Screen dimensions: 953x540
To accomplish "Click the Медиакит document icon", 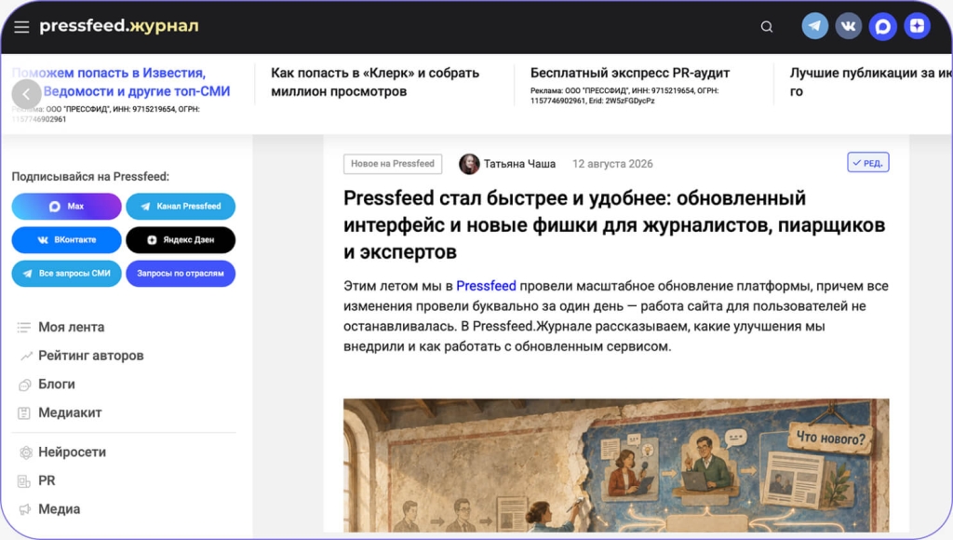I will click(x=24, y=413).
